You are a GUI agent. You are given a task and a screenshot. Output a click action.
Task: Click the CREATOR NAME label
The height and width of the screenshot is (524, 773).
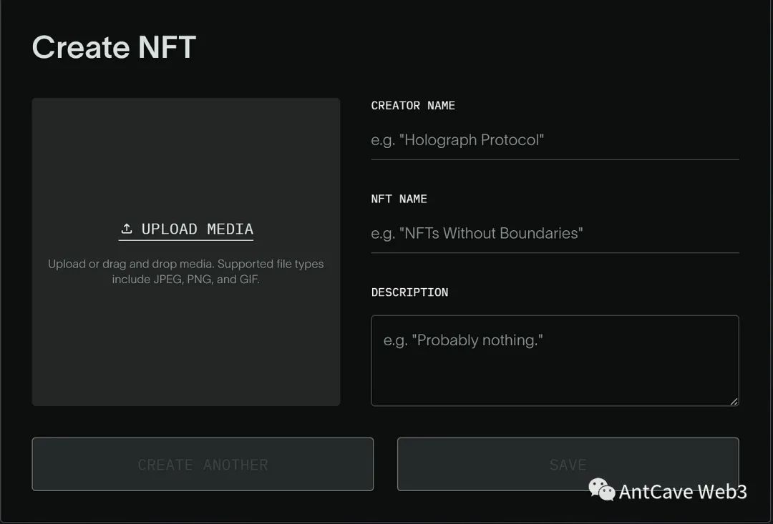(413, 106)
